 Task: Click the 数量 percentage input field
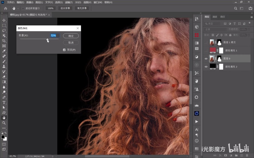pyautogui.click(x=55, y=35)
